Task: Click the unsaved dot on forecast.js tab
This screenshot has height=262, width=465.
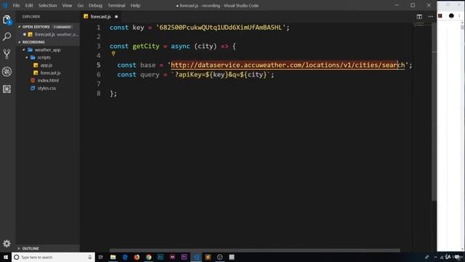Action: (x=116, y=17)
